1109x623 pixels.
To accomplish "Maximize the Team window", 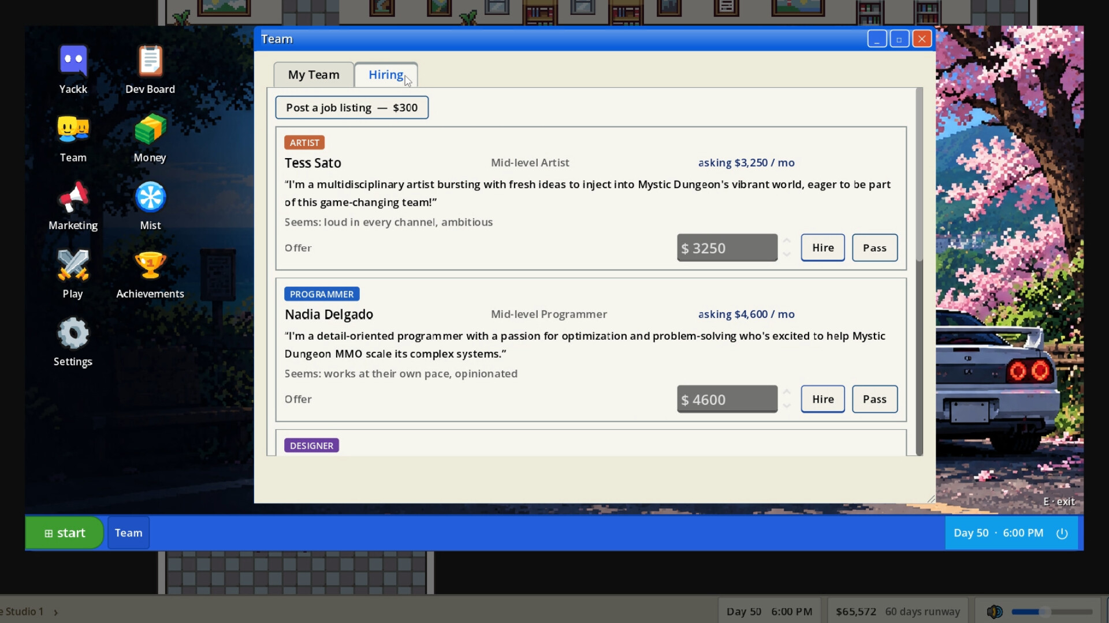I will 899,39.
